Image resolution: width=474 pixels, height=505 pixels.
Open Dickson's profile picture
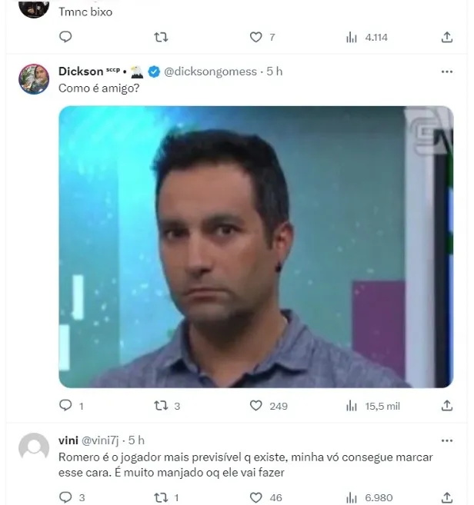[x=34, y=79]
